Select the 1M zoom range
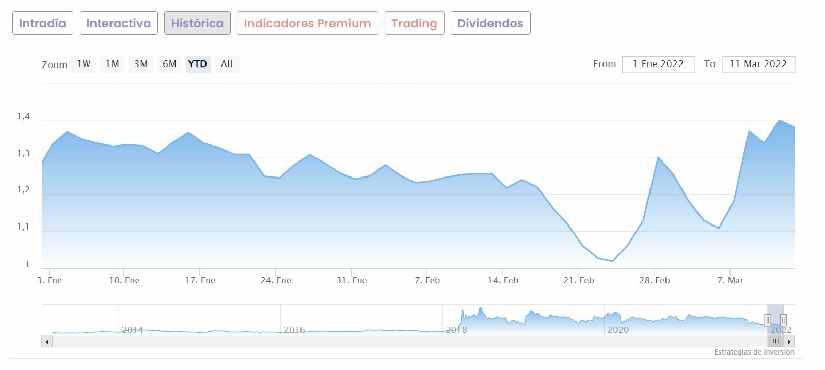The image size is (825, 370). 113,64
